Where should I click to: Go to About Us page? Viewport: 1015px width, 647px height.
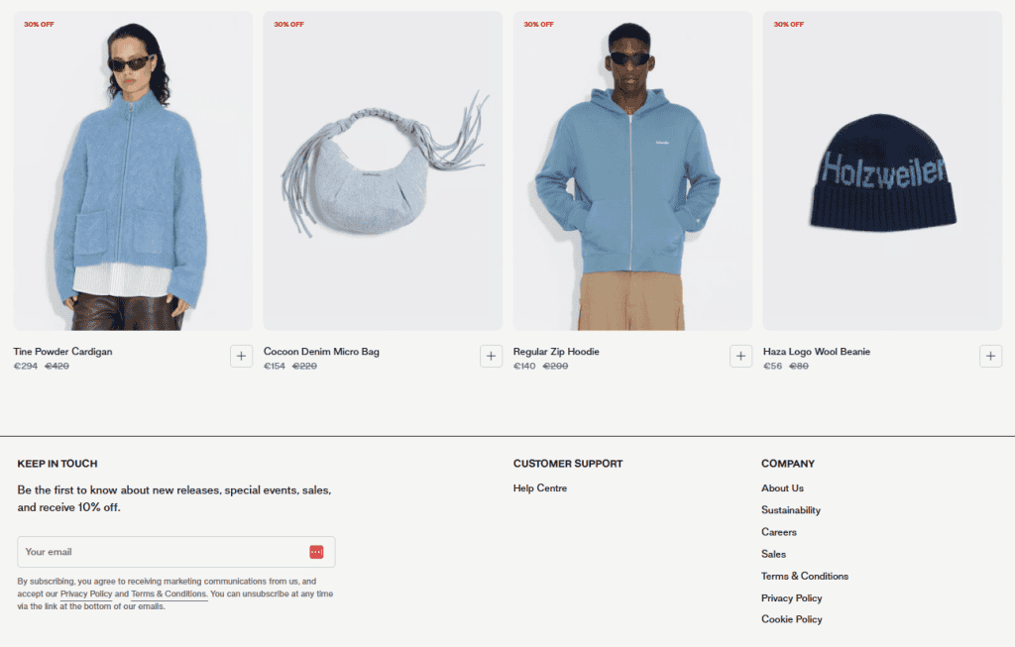[x=782, y=488]
